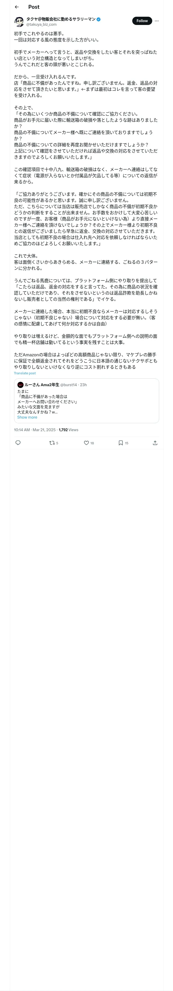Click the reply speech bubble icon
The width and height of the screenshot is (173, 991).
(x=18, y=443)
